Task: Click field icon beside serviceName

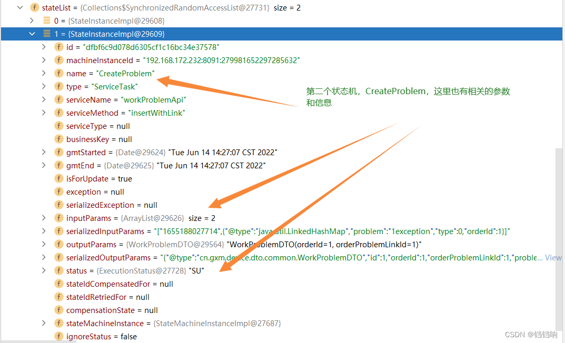Action: 59,99
